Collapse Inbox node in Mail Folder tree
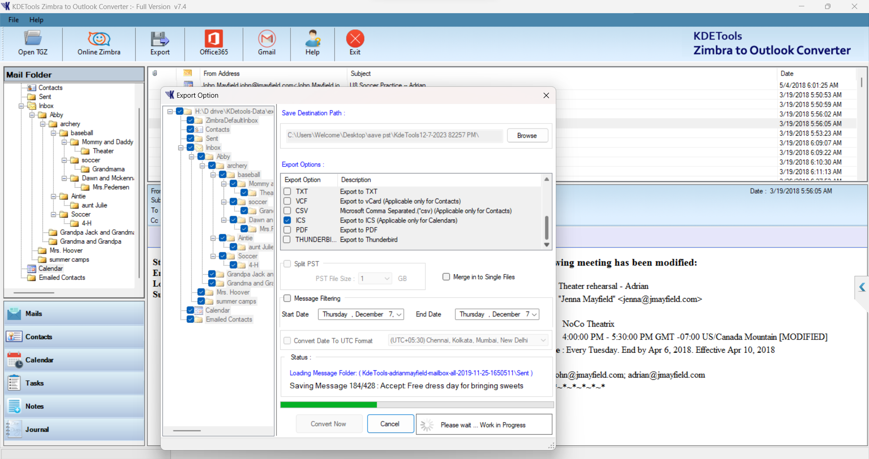The image size is (869, 459). pyautogui.click(x=21, y=106)
